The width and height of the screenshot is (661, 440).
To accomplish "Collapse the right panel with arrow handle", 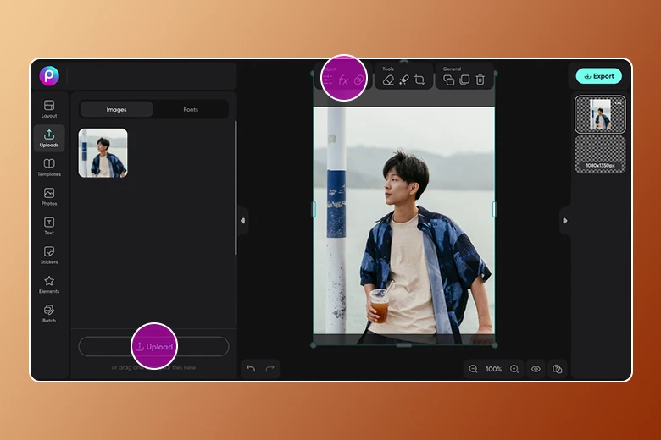I will 565,221.
